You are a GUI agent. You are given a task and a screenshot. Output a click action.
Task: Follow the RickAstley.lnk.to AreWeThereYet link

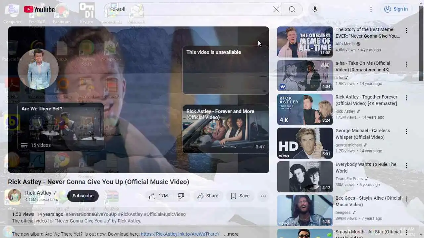[x=180, y=234]
